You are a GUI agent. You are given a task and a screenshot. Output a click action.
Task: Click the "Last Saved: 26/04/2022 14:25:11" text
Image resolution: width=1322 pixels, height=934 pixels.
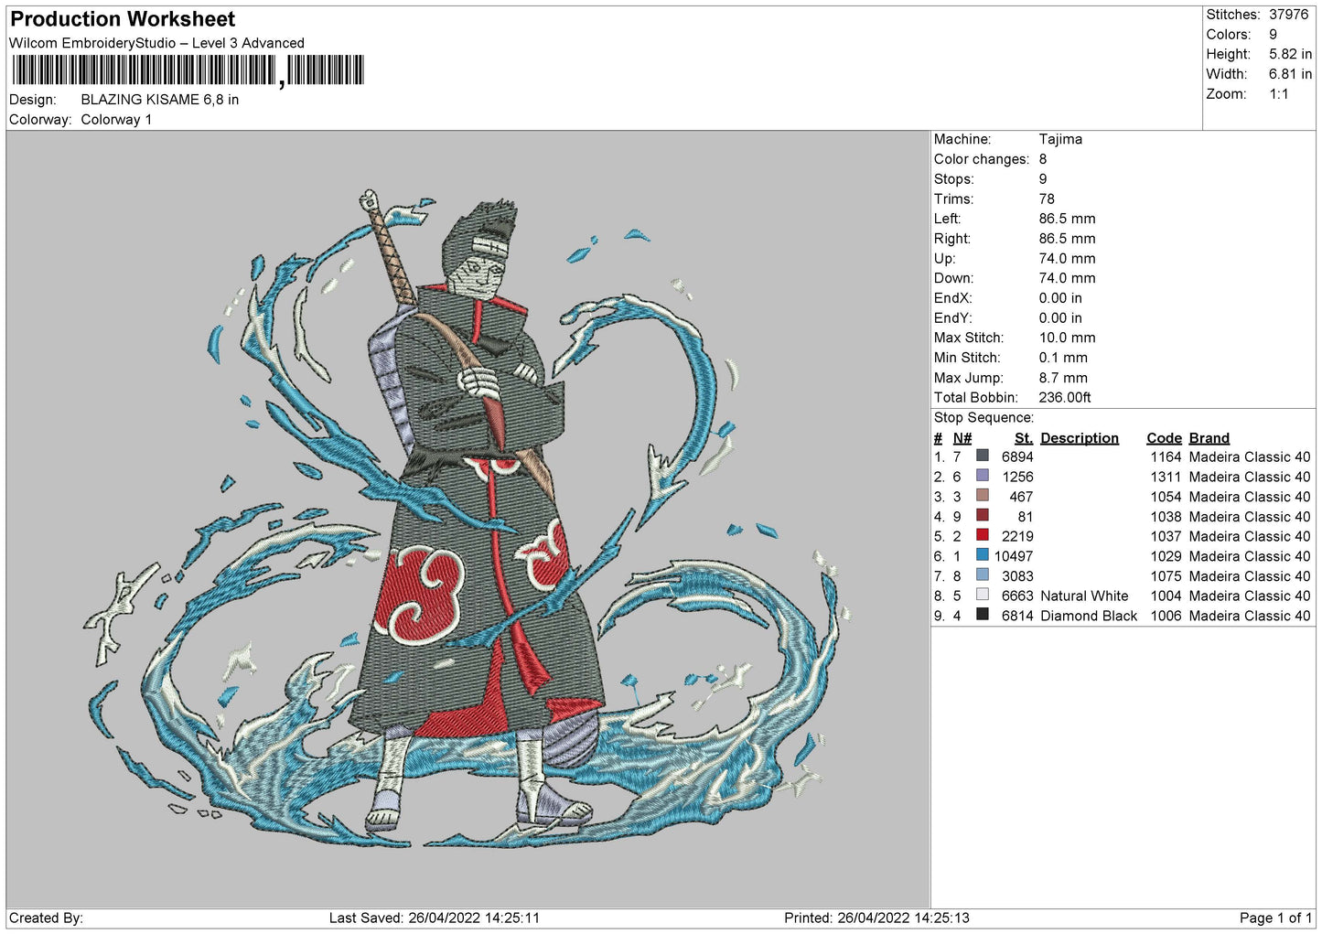pos(435,918)
